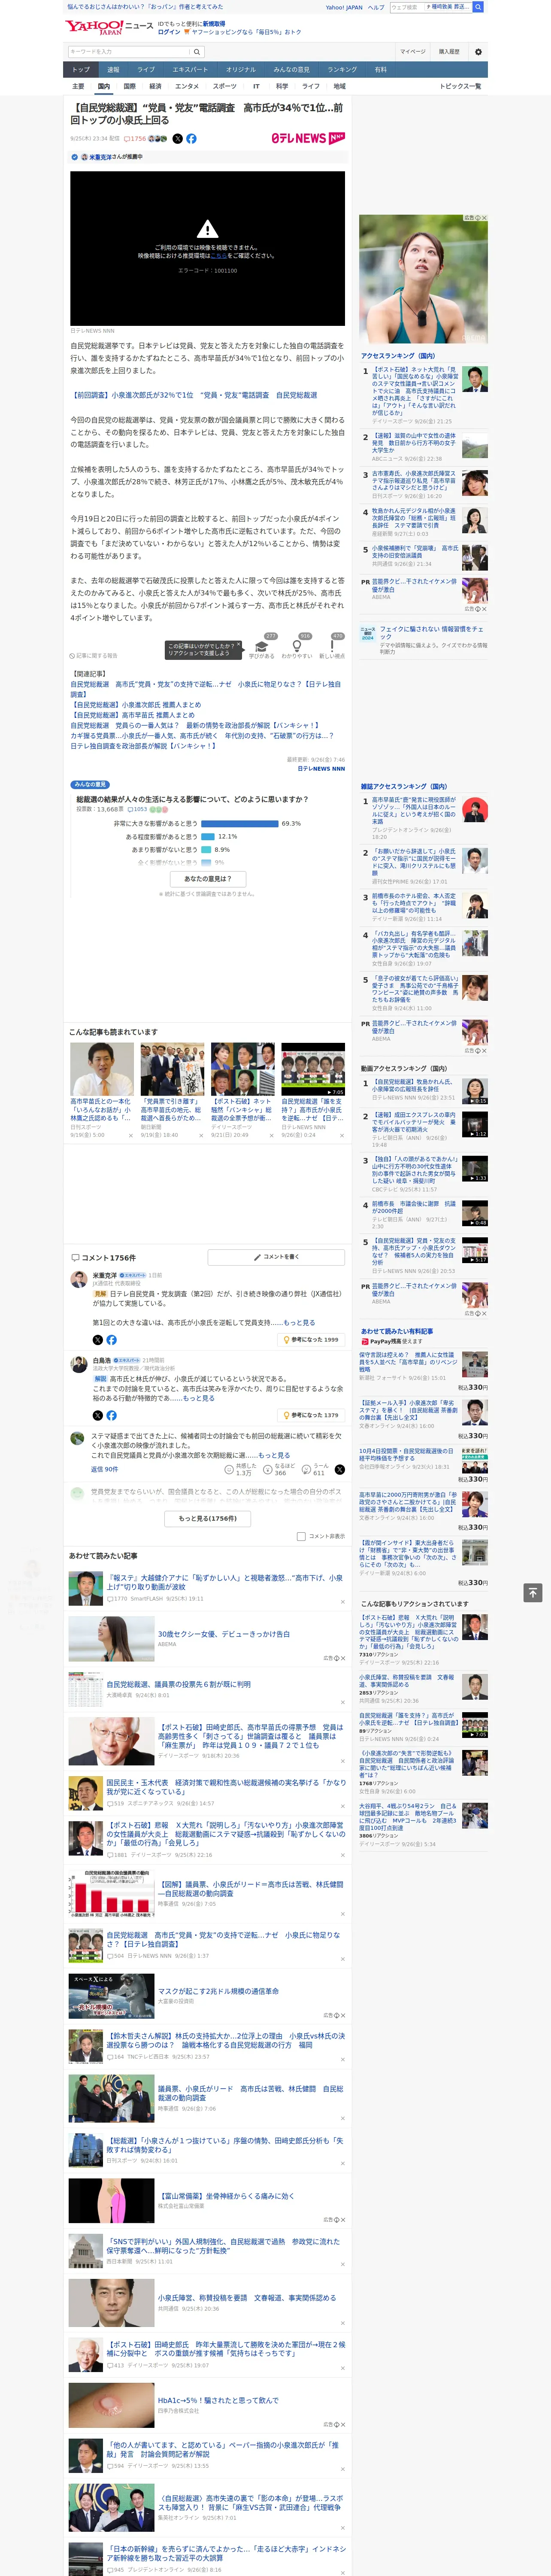551x2576 pixels.
Task: Open the 前回調査 小泉進次郎氏が32%で1位 link
Action: click(193, 395)
